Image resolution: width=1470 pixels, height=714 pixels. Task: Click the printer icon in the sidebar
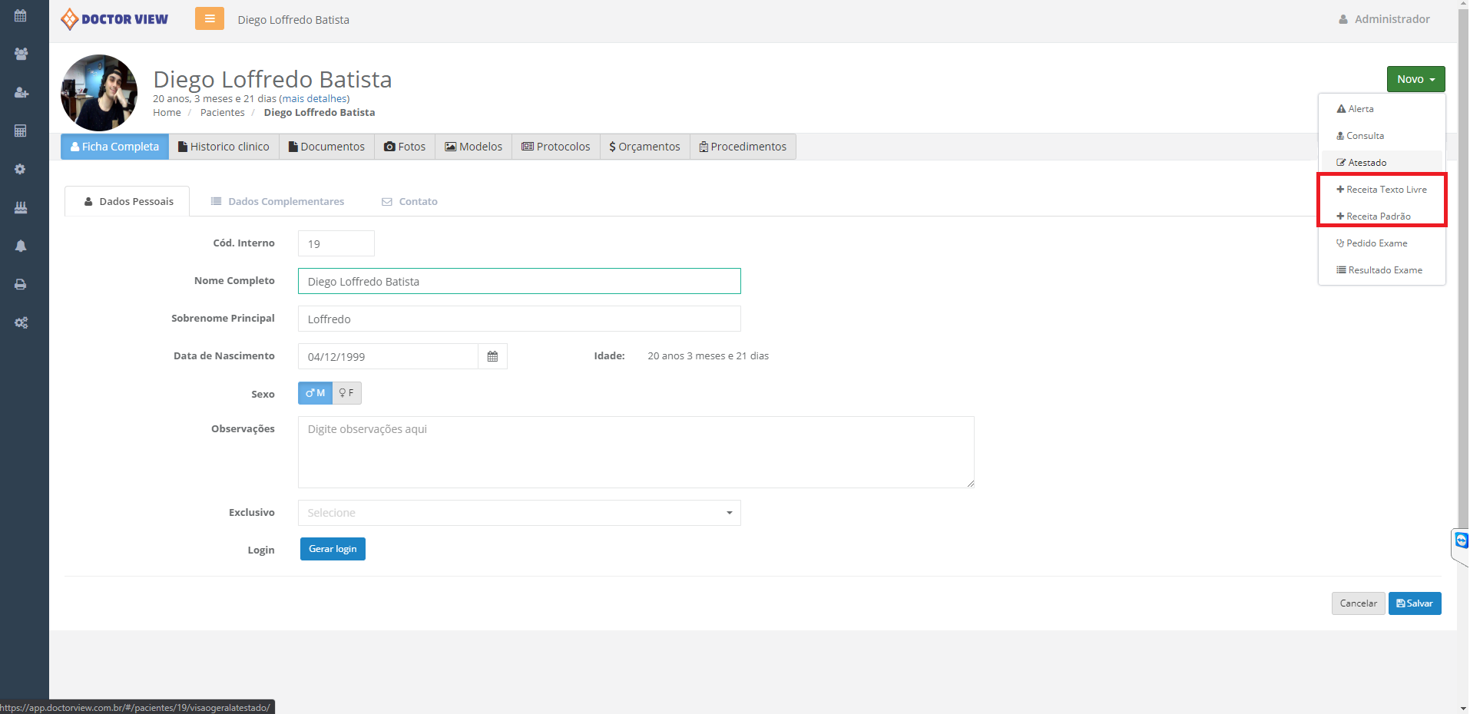pos(21,285)
